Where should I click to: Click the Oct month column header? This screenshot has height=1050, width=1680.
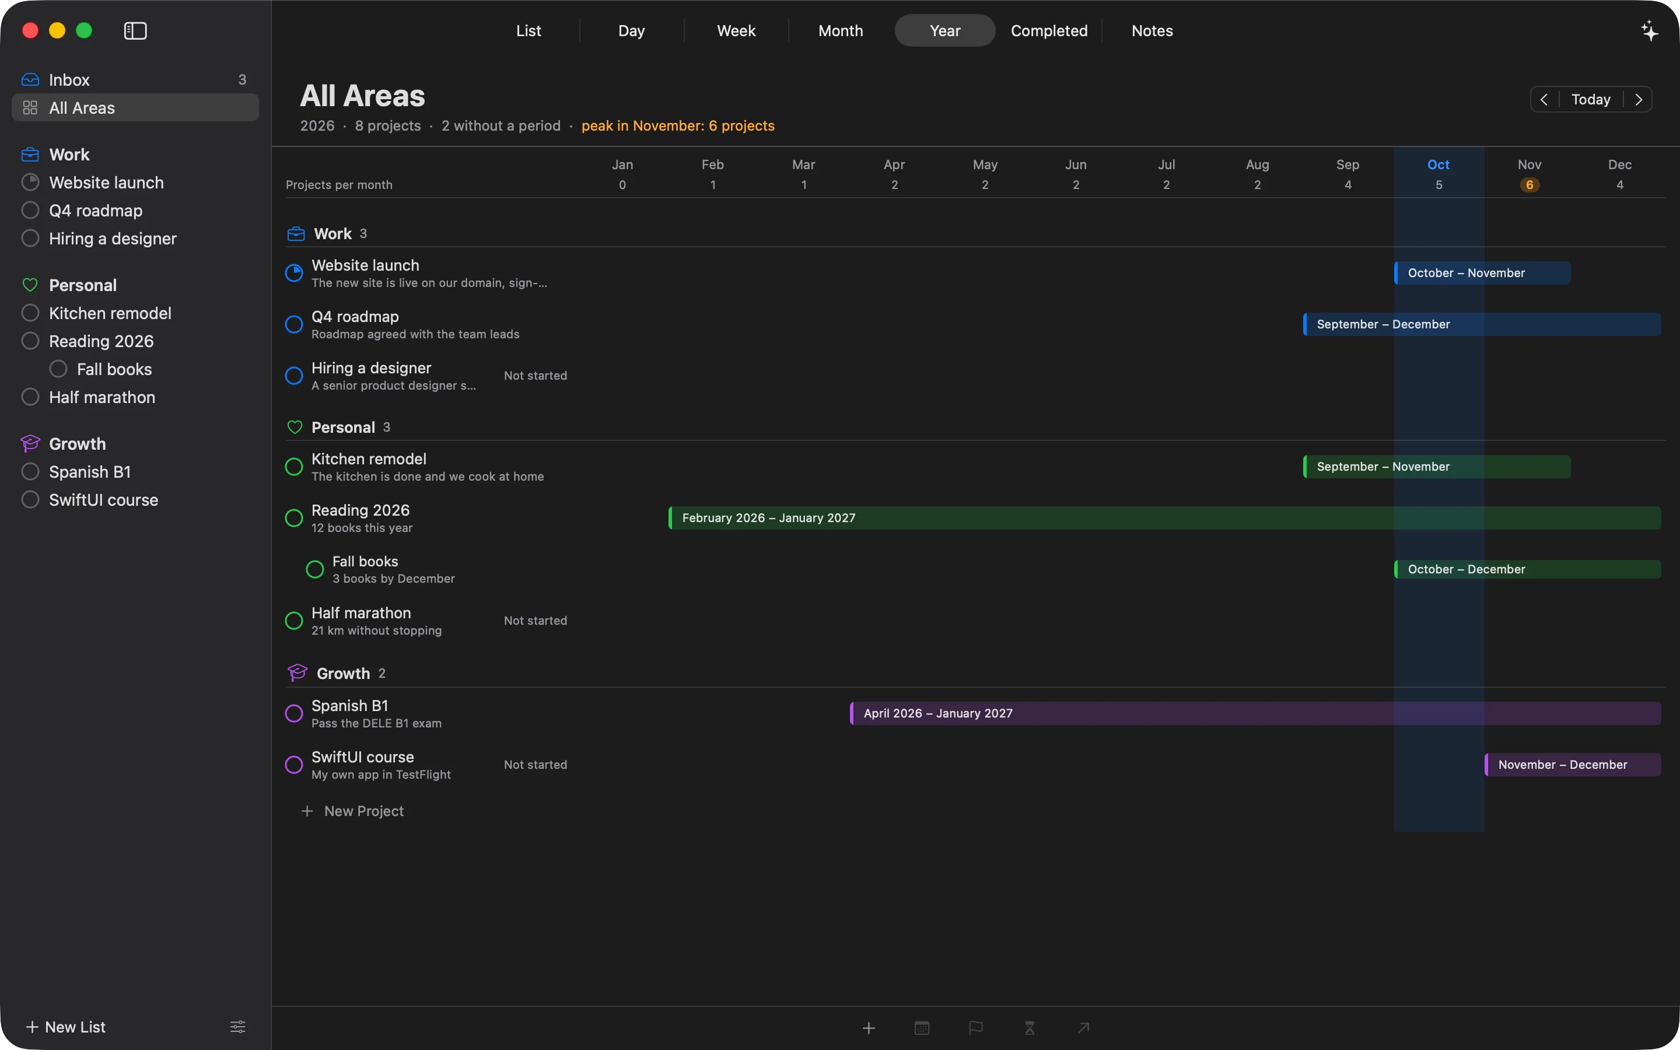point(1438,164)
